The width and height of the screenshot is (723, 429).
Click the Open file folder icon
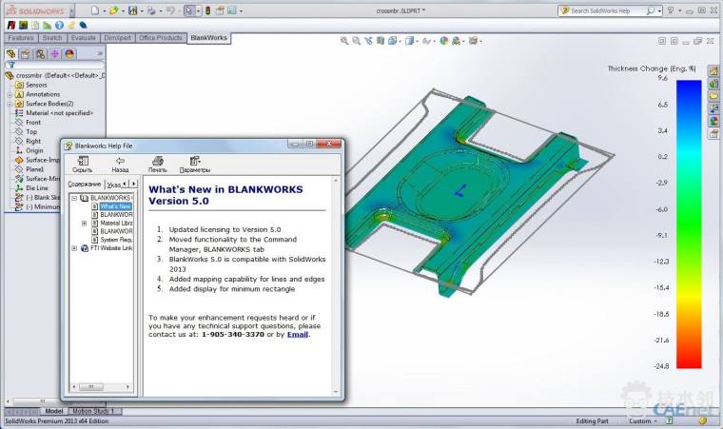(x=113, y=10)
